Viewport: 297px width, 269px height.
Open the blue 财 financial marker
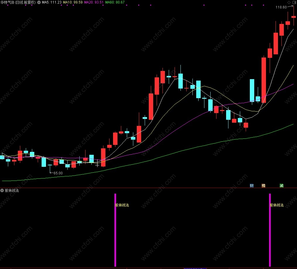tap(252, 185)
